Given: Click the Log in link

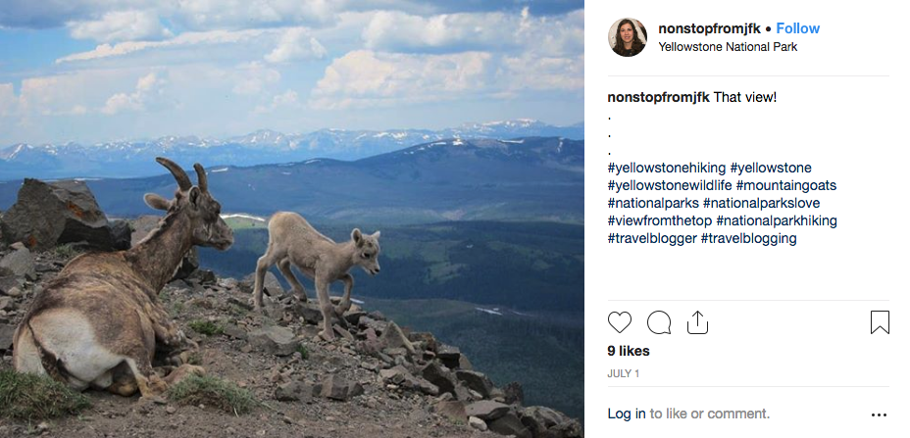Looking at the screenshot, I should (x=627, y=414).
